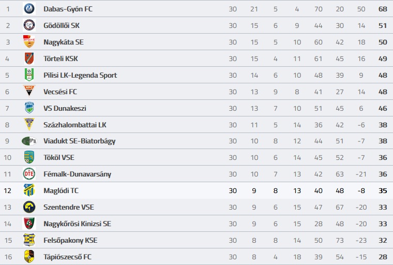Click the Viadukt SE-Biatorbágy logo
This screenshot has height=265, width=393.
(x=29, y=141)
